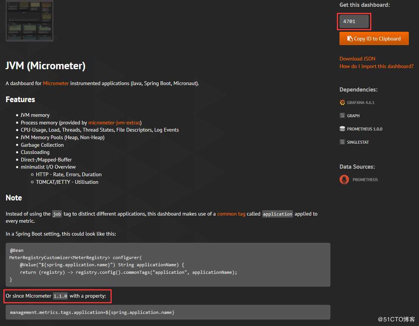419x326 pixels.
Task: Click the 'Get this dashboard:' label
Action: pos(364,5)
